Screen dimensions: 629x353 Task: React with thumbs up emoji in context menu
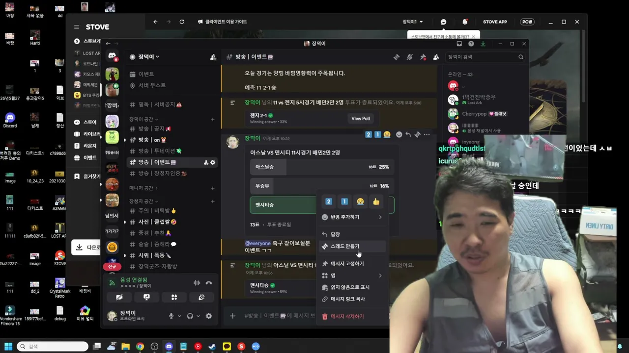(x=376, y=202)
